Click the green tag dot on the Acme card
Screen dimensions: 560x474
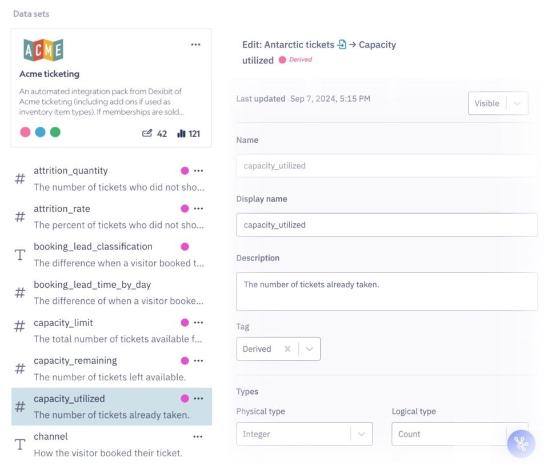click(55, 132)
